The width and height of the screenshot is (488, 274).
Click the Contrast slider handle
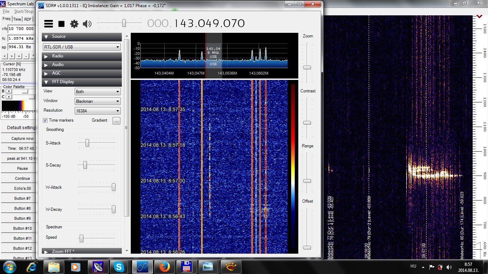tap(307, 123)
